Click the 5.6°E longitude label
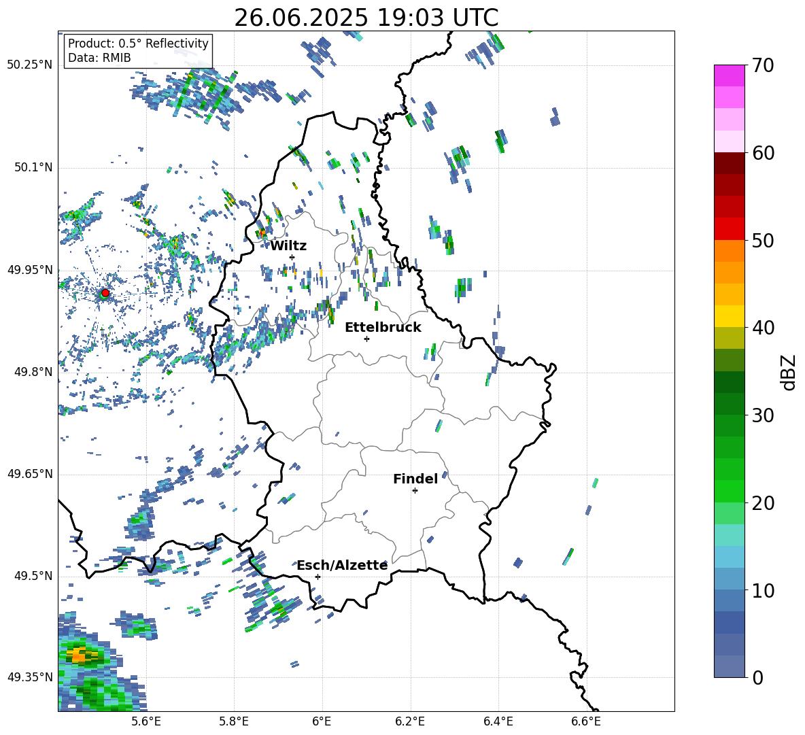The image size is (805, 735). click(x=146, y=721)
